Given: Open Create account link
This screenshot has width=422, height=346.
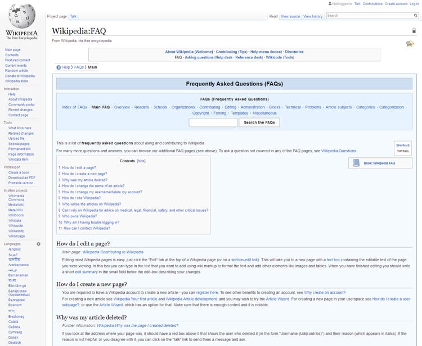Looking at the screenshot, I should 396,4.
